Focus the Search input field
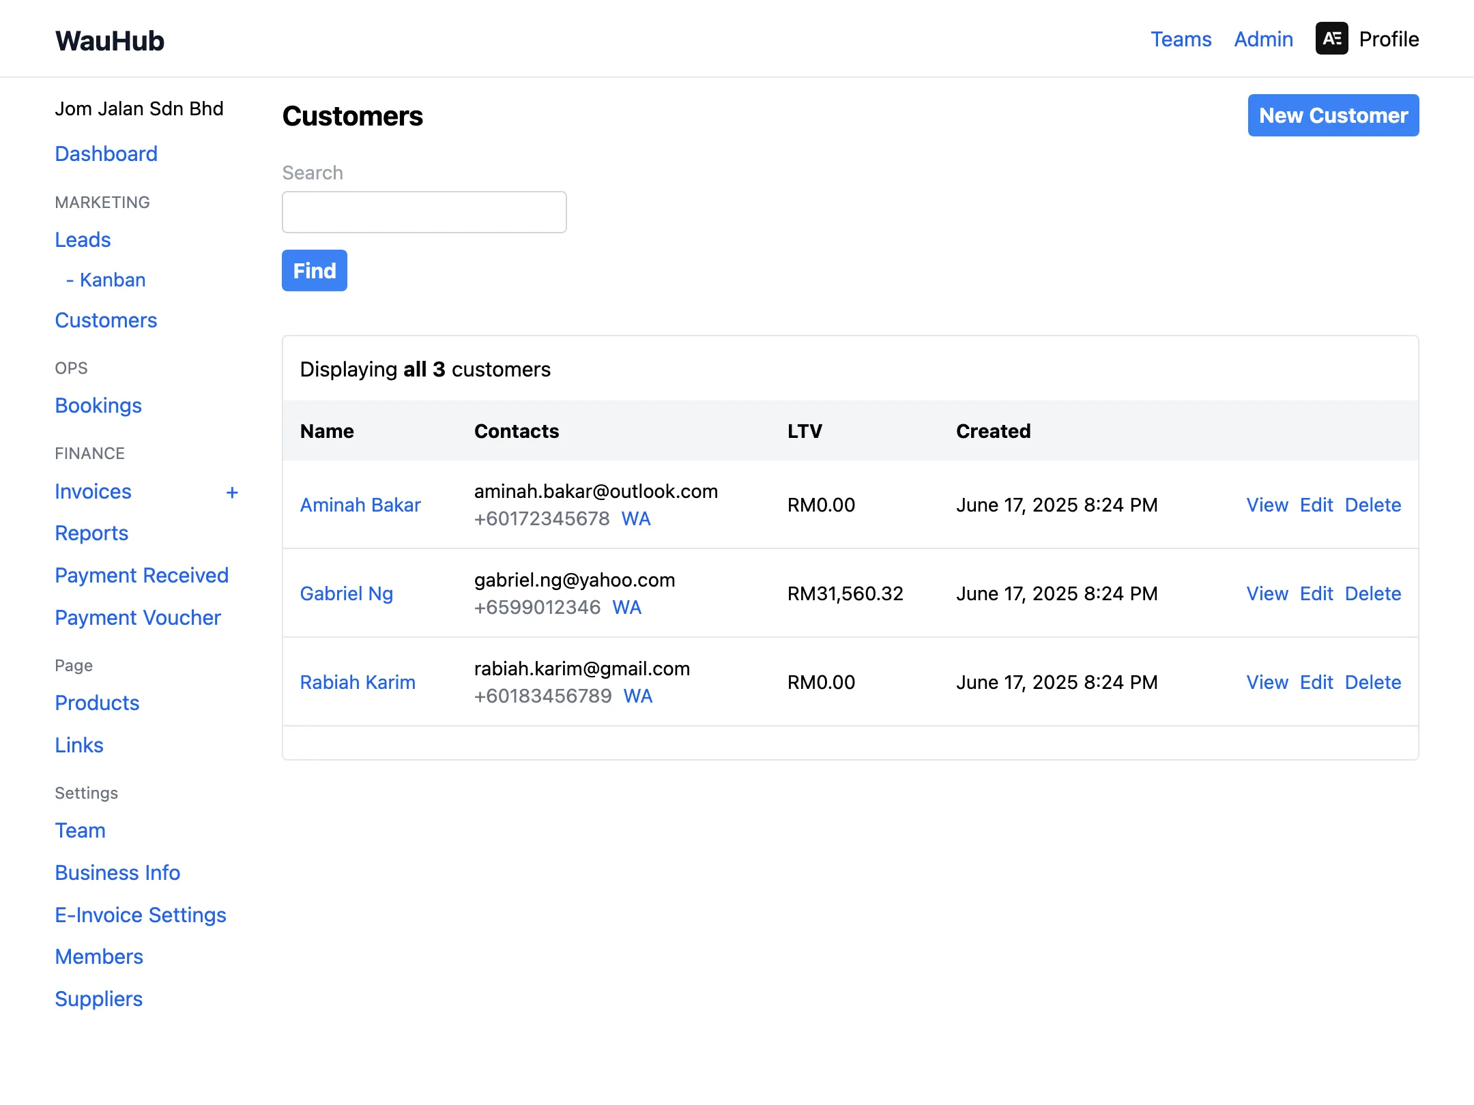Image resolution: width=1474 pixels, height=1105 pixels. tap(424, 212)
